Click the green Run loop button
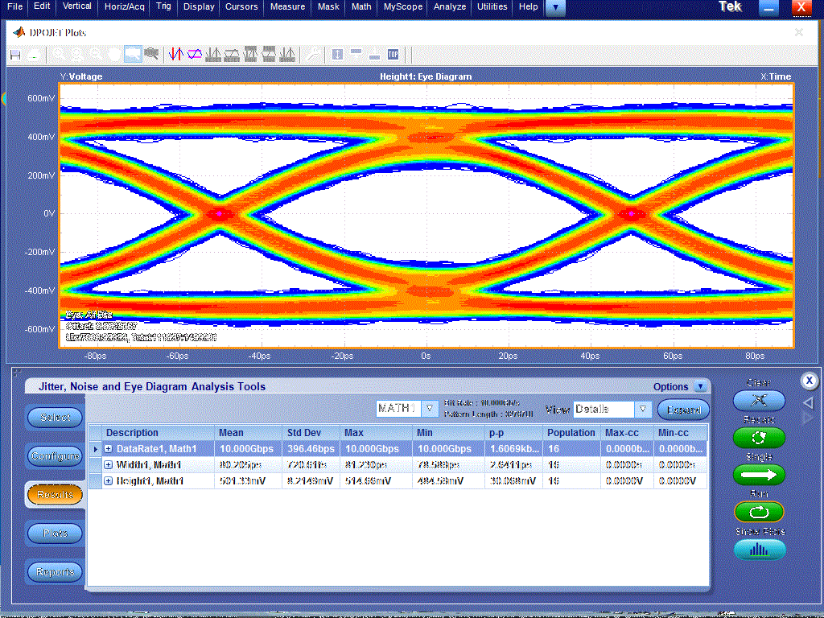Viewport: 824px width, 618px height. coord(759,512)
